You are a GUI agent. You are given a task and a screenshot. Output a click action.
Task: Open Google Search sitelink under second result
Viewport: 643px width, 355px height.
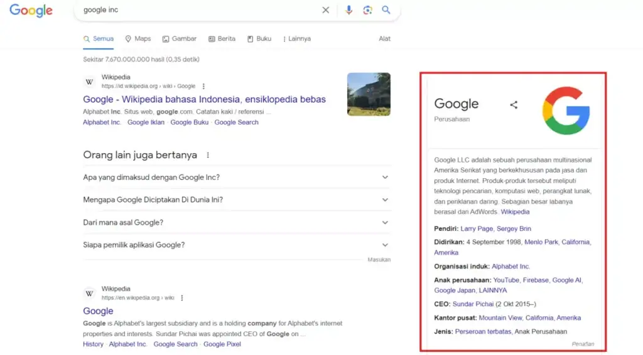coord(175,344)
